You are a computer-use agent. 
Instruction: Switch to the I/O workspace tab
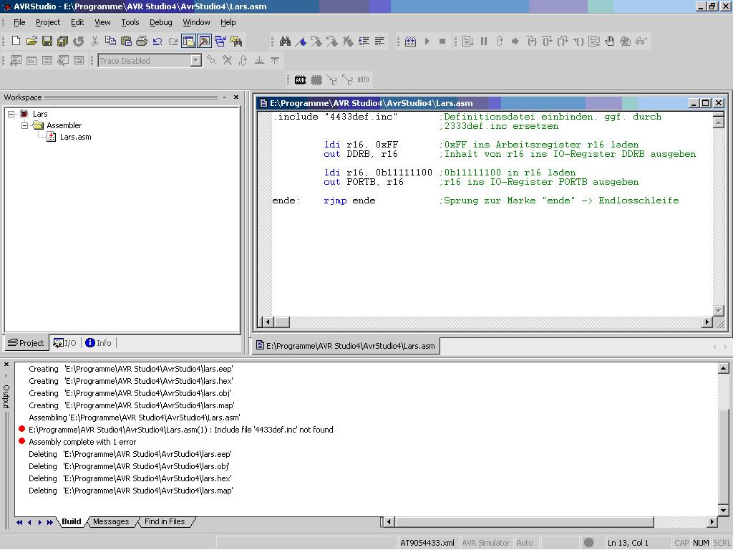point(64,343)
